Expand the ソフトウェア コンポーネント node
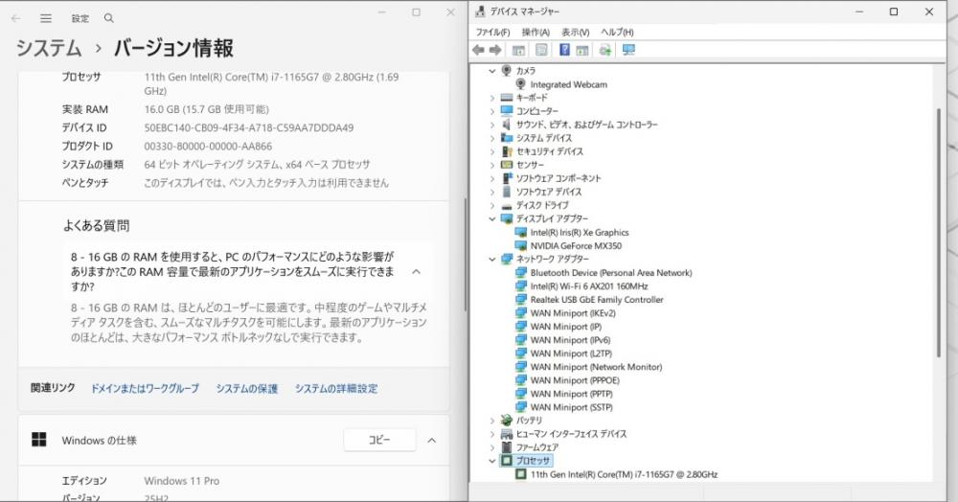 point(492,178)
